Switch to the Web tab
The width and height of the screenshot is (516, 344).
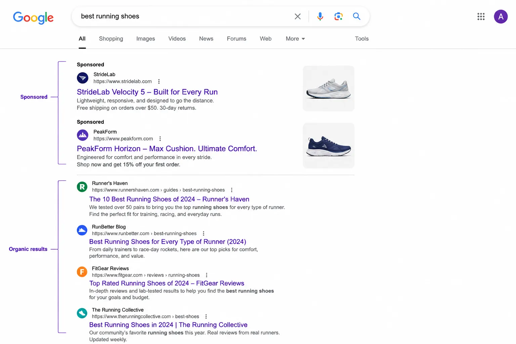pos(265,39)
